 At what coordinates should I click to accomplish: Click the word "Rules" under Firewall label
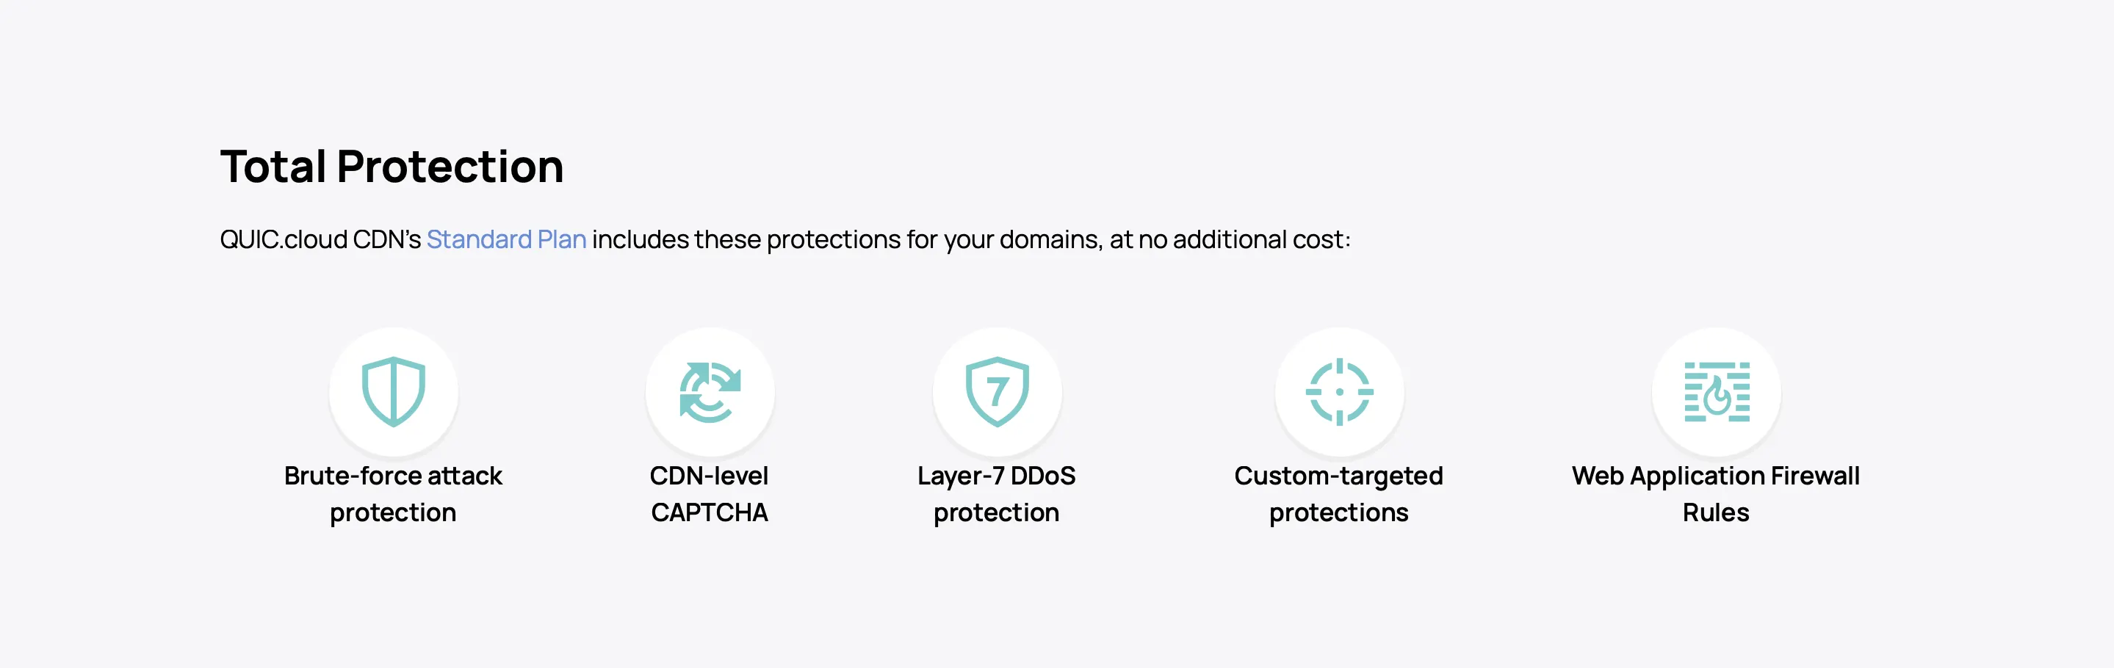[x=1716, y=513]
